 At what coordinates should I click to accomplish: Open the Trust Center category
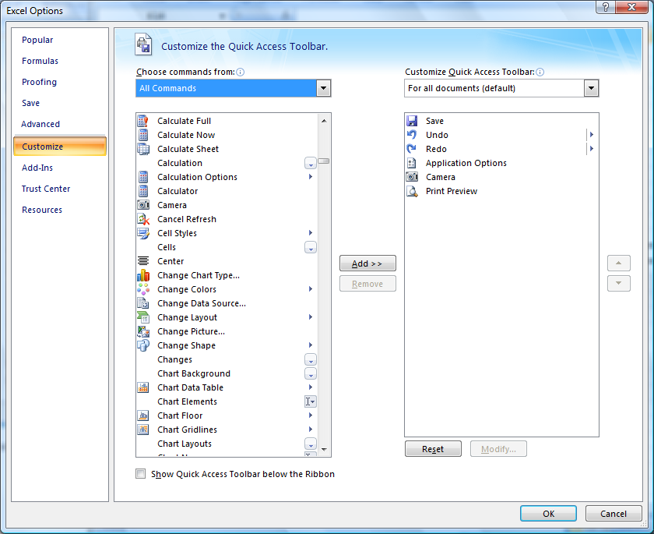point(46,189)
